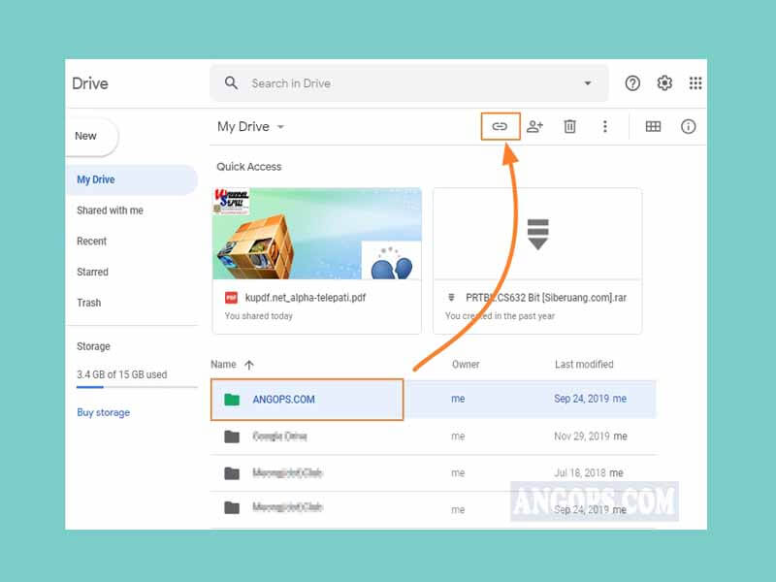Click the You shared today caption

[258, 316]
